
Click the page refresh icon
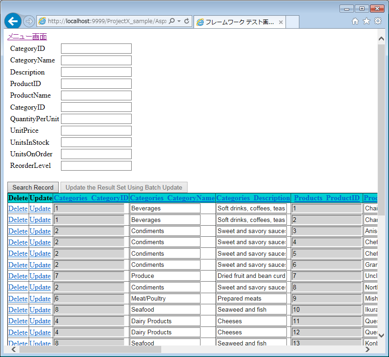pos(187,21)
